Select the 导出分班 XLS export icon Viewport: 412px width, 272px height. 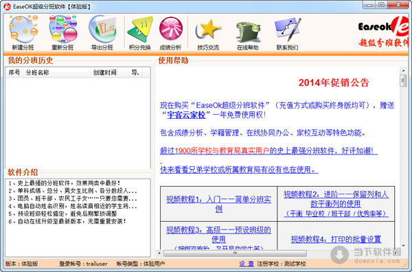coord(102,32)
